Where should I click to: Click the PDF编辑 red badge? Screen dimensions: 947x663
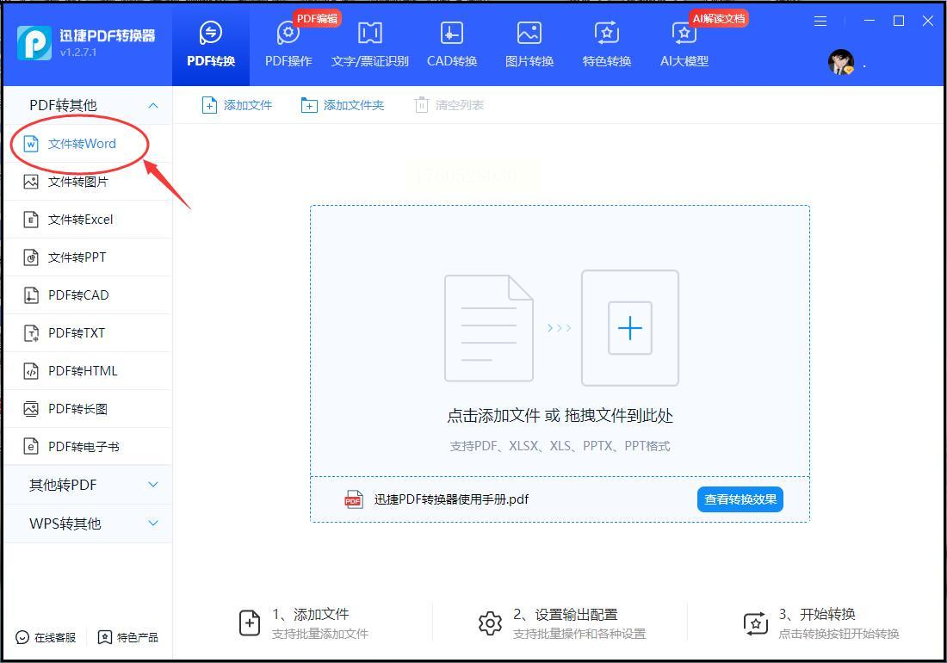coord(317,18)
